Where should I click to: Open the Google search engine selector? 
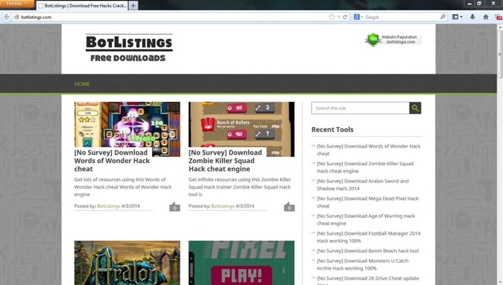359,17
